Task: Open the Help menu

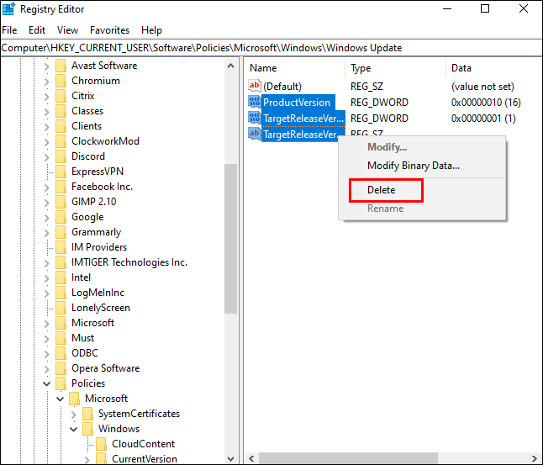Action: pos(151,30)
